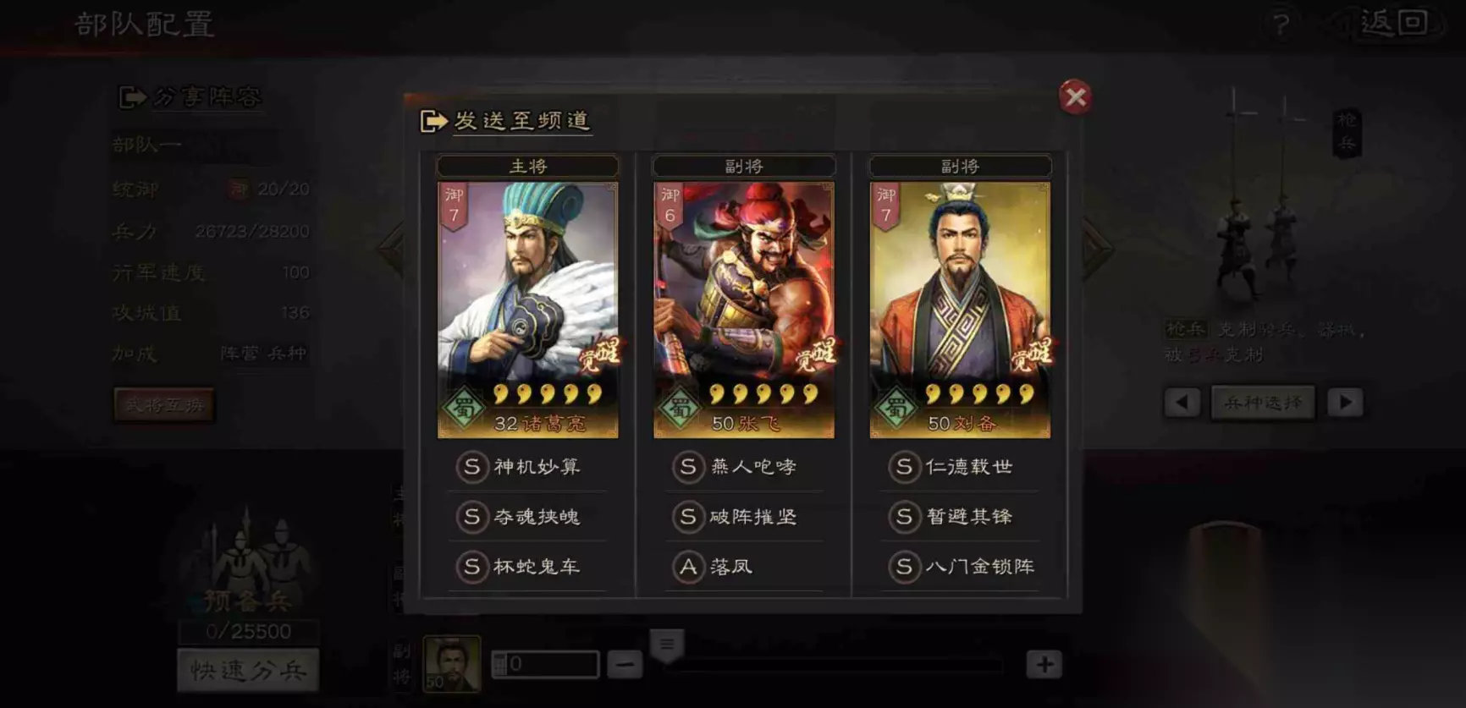Click the 返回 back button
Viewport: 1466px width, 708px height.
click(1393, 23)
